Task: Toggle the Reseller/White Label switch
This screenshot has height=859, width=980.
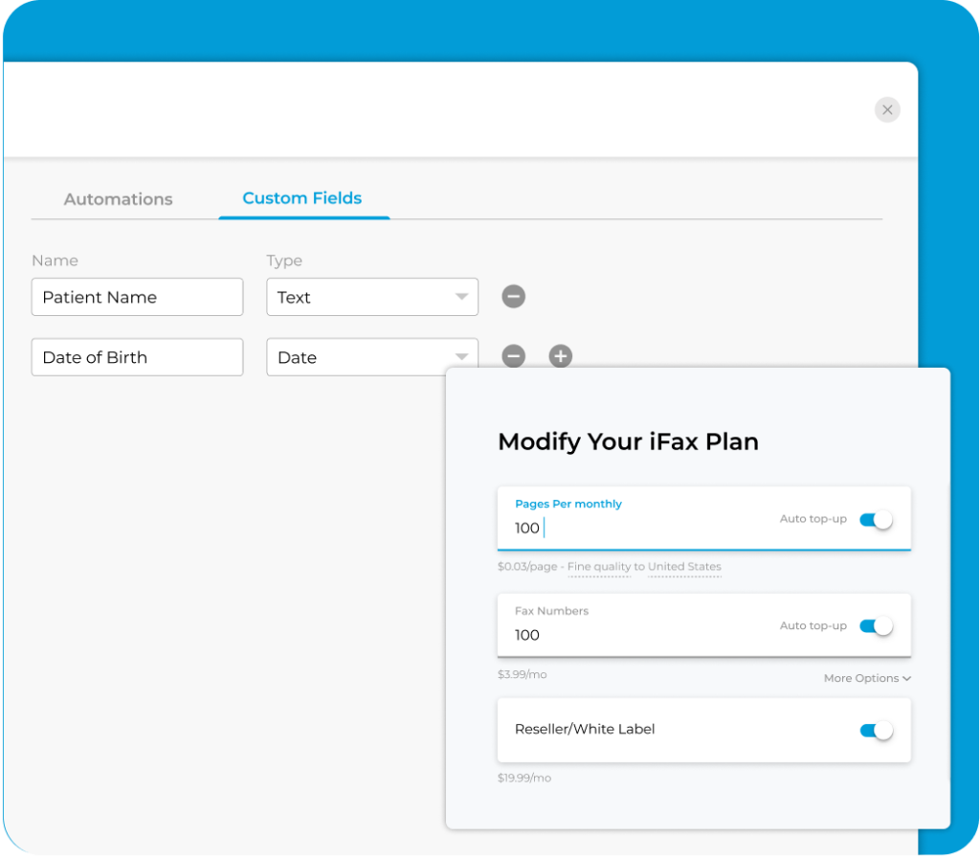Action: click(x=875, y=731)
